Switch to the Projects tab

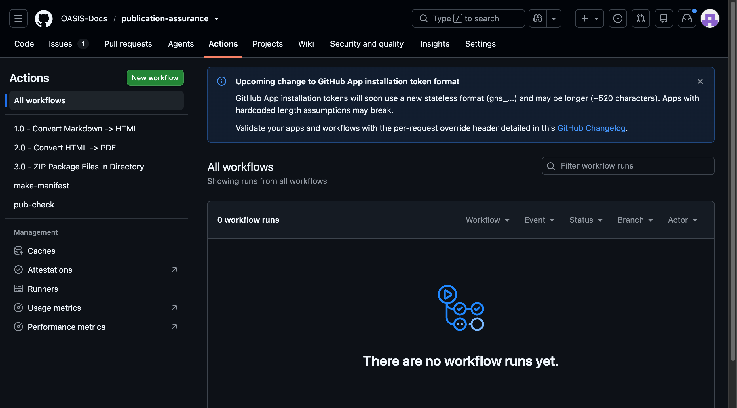(267, 44)
